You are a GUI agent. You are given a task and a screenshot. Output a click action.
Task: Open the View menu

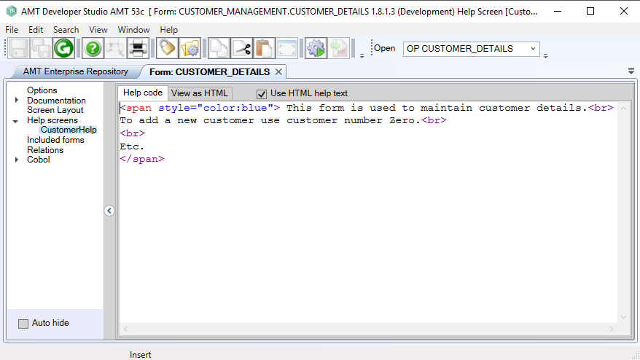pos(98,30)
